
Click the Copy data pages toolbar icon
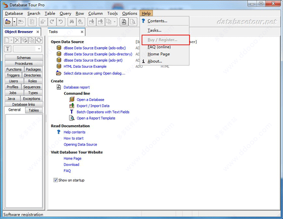pyautogui.click(x=109, y=22)
